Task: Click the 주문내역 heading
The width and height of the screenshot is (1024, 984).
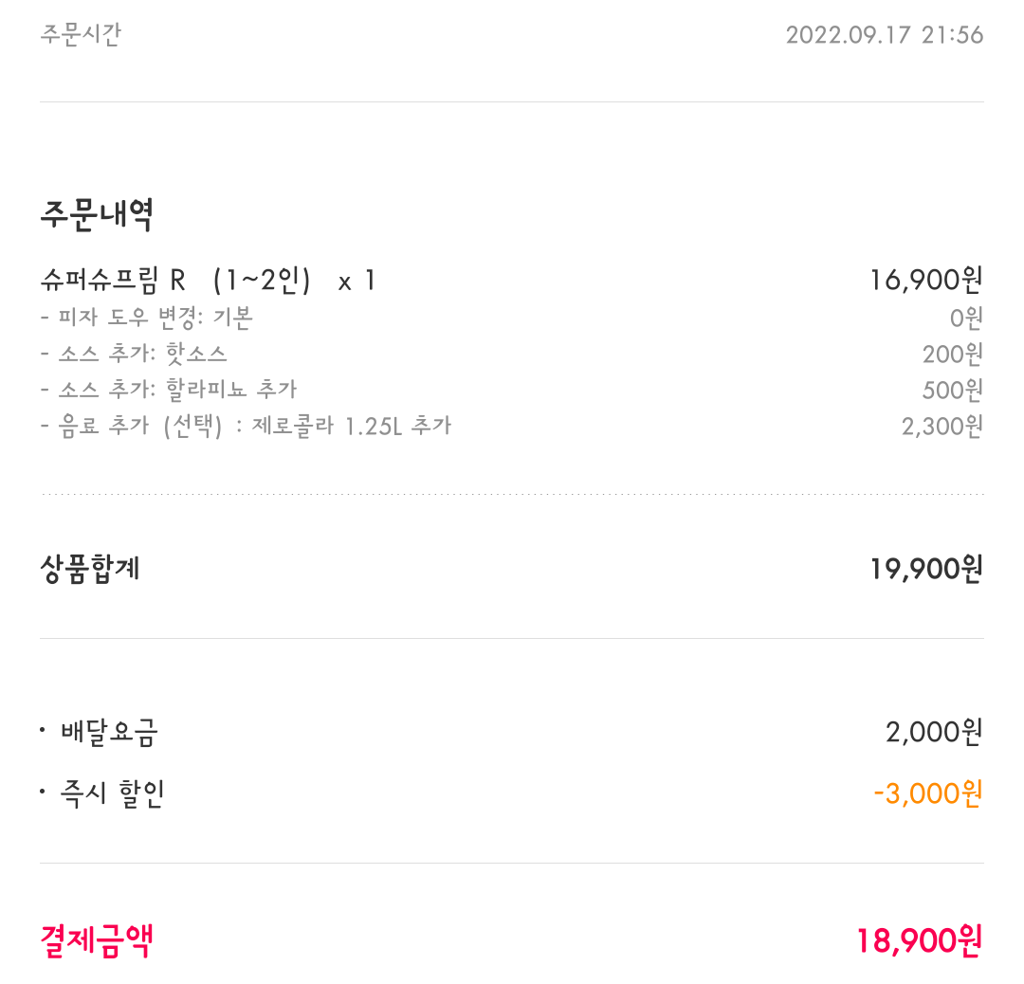Action: (x=97, y=215)
